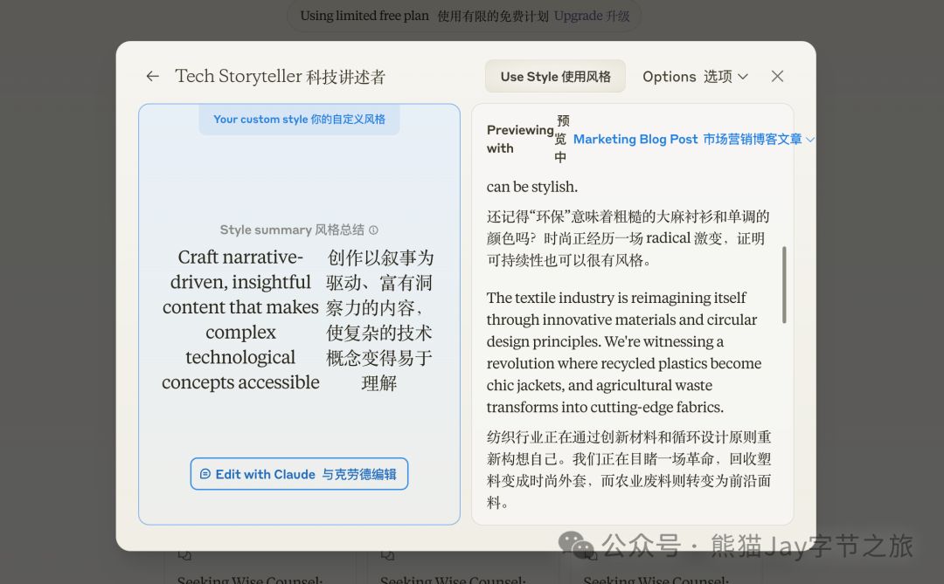Viewport: 944px width, 584px height.
Task: Click the 'can be stylish.' text line
Action: click(531, 187)
